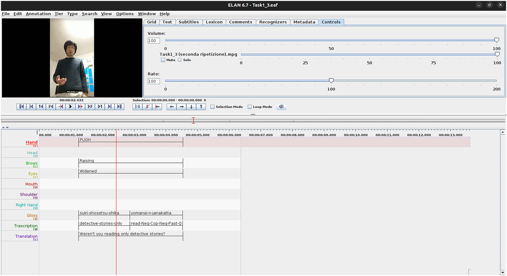Enable the Selection Mode checkbox

[212, 107]
